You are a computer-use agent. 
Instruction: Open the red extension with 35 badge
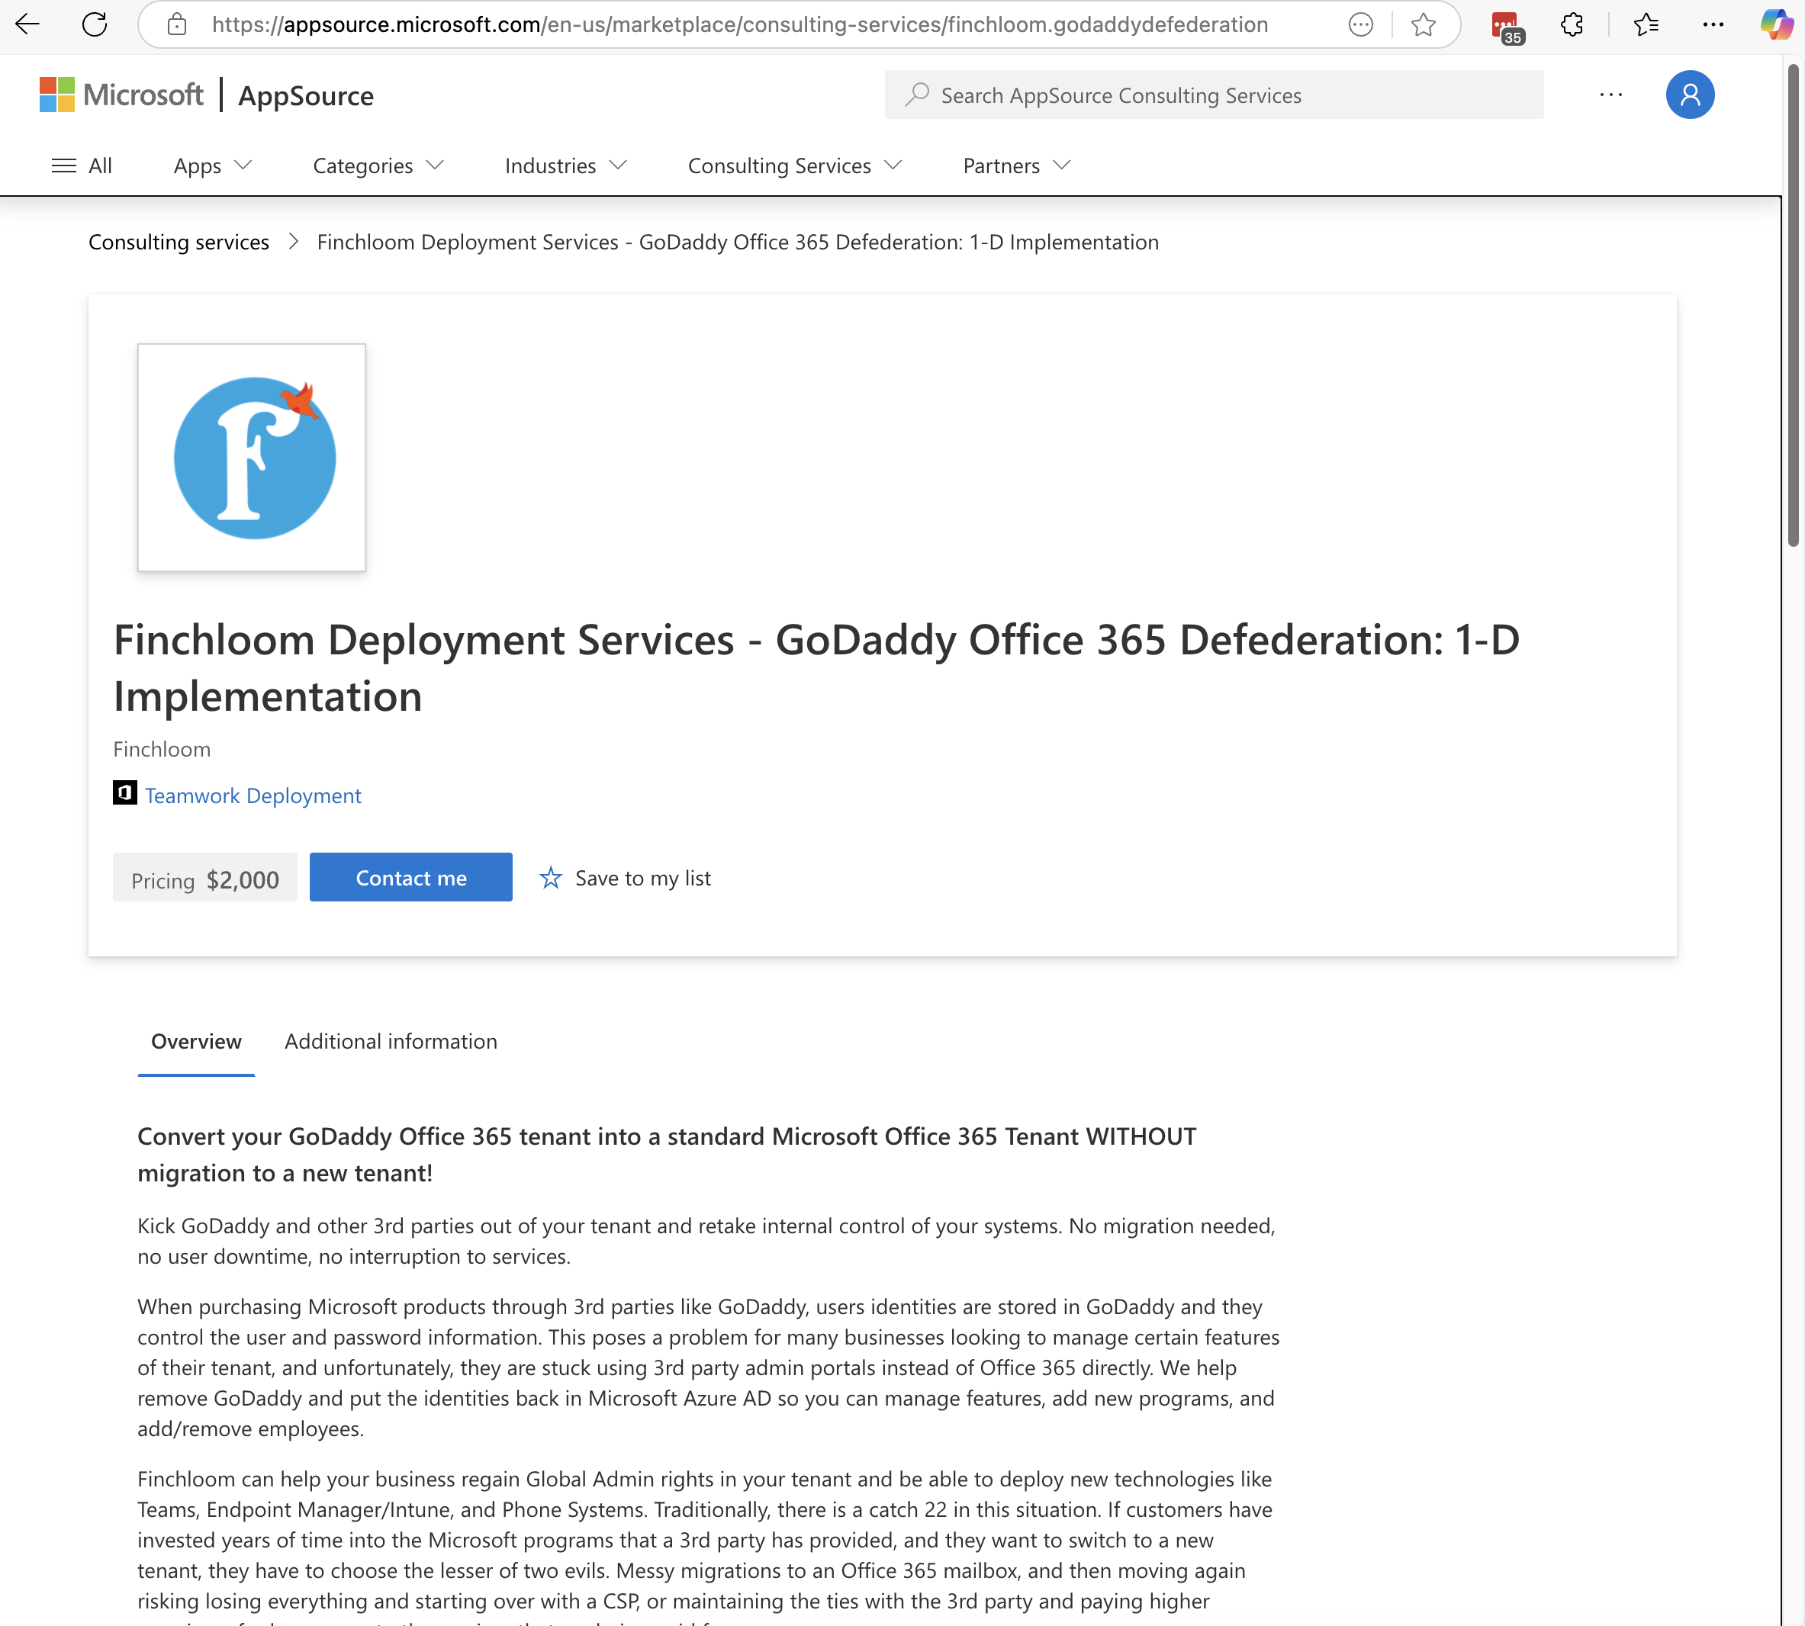(x=1507, y=27)
